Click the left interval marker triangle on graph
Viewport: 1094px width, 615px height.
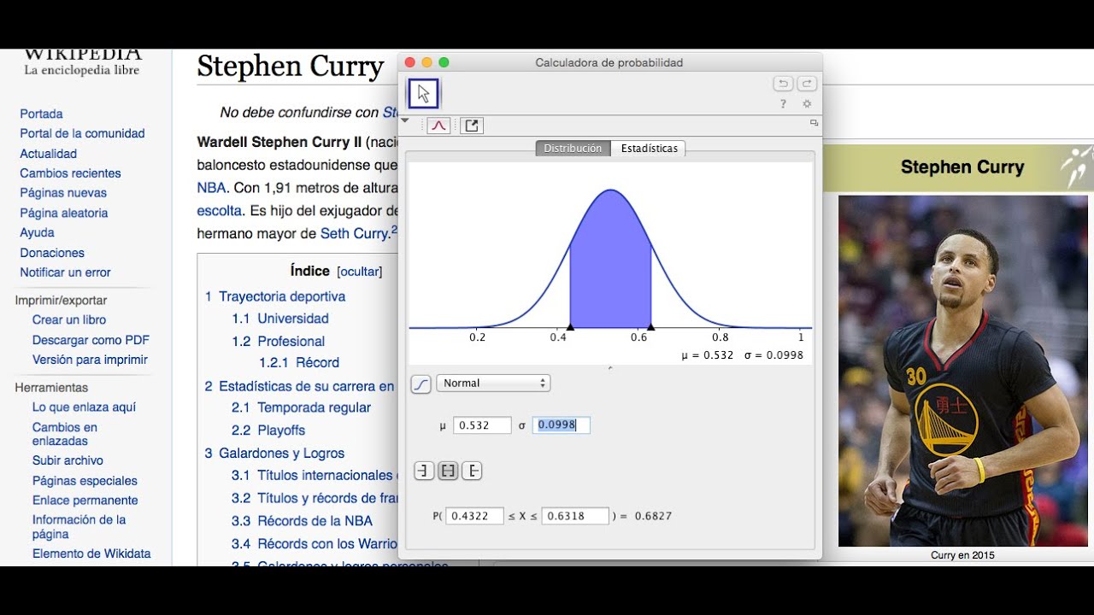[570, 325]
